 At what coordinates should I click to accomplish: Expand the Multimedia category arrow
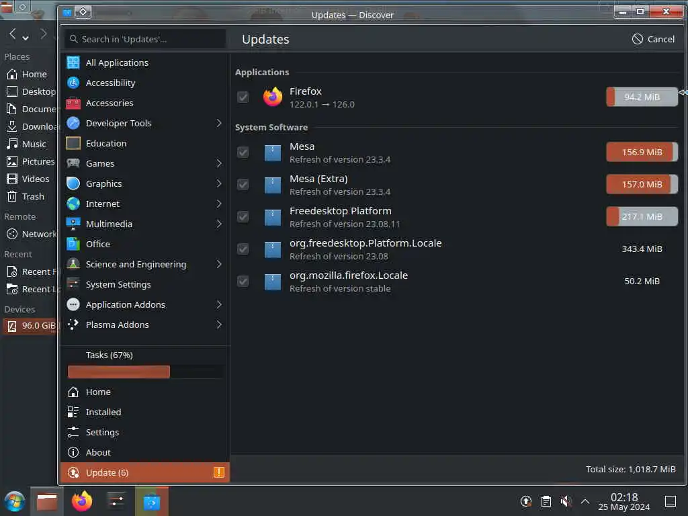coord(219,224)
